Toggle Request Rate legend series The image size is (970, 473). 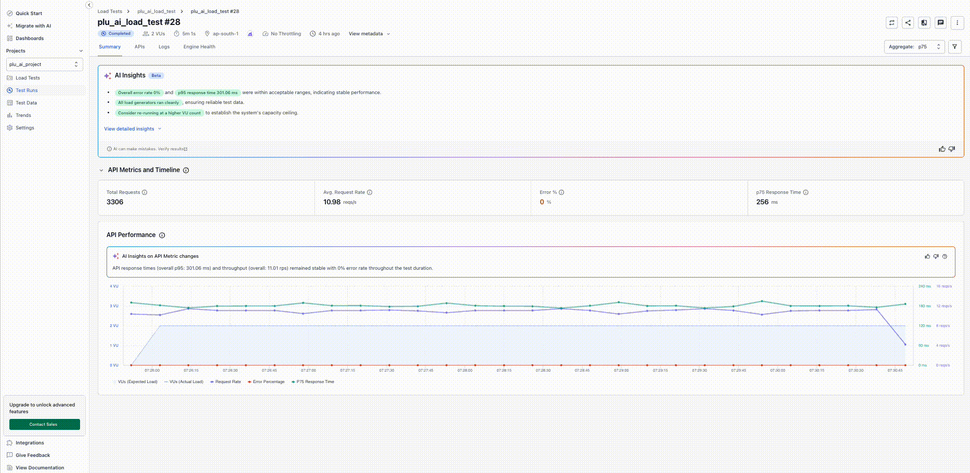[x=226, y=382]
